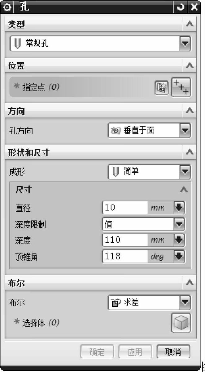The width and height of the screenshot is (205, 372).
Task: Click the 深度 mm arrow button
Action: 179,240
